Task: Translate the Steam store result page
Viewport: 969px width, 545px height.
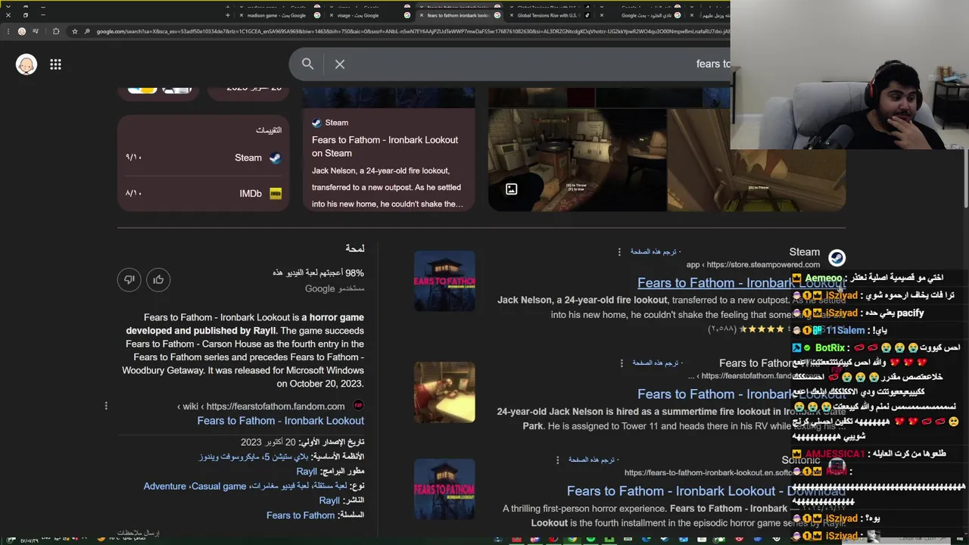Action: [655, 251]
